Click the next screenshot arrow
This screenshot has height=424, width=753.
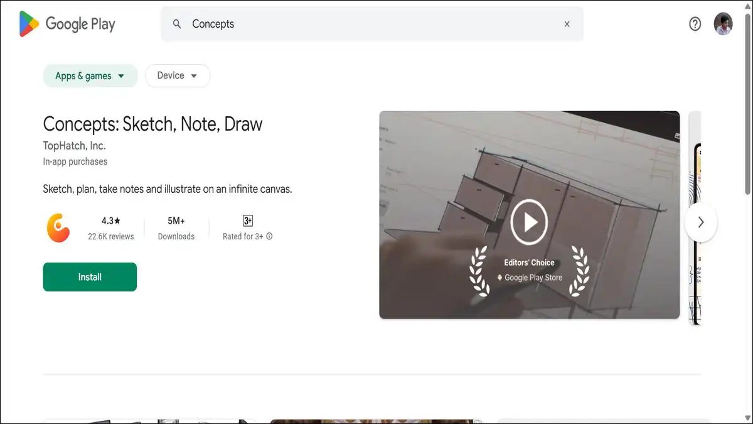click(x=701, y=222)
